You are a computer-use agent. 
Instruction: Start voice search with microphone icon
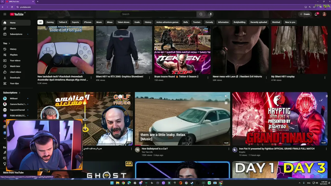[x=211, y=14]
